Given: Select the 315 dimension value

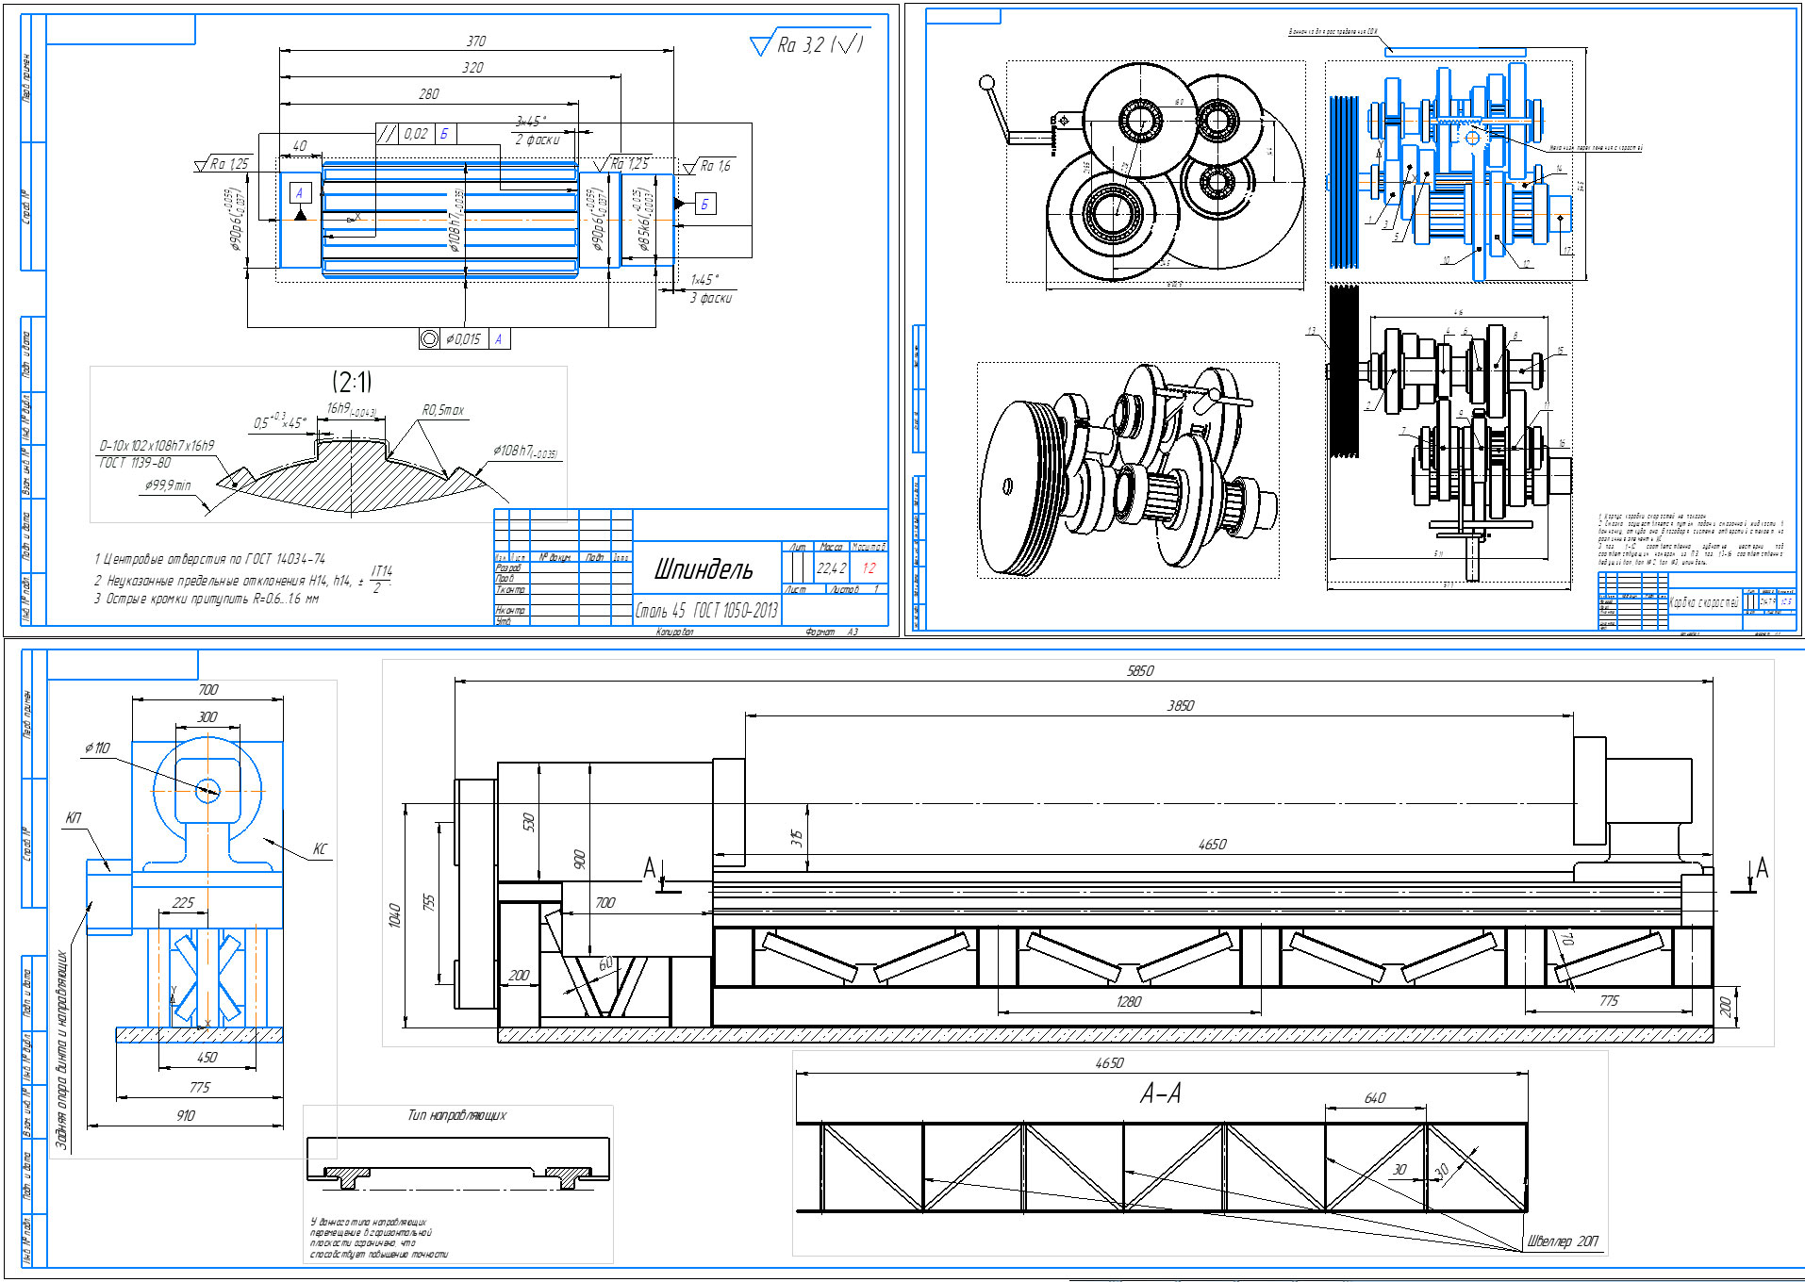Looking at the screenshot, I should [797, 838].
